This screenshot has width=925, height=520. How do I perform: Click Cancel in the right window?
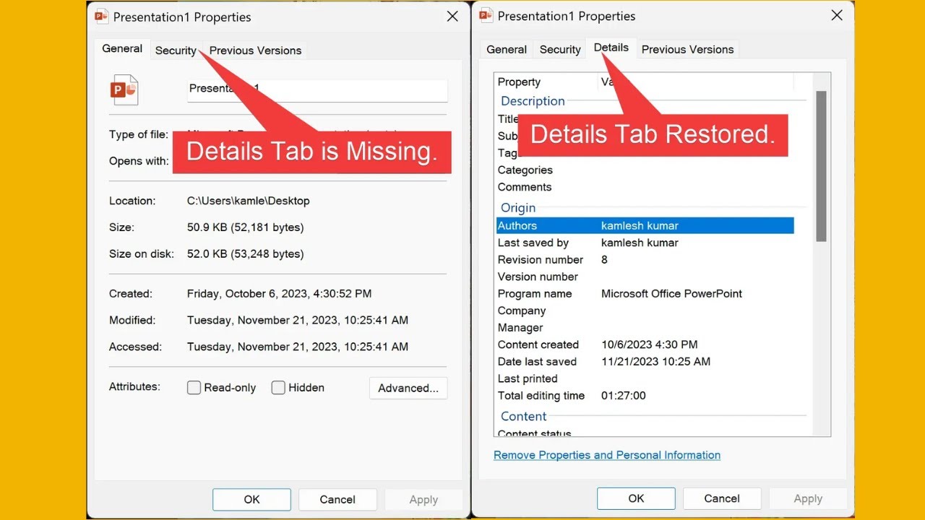(x=722, y=498)
